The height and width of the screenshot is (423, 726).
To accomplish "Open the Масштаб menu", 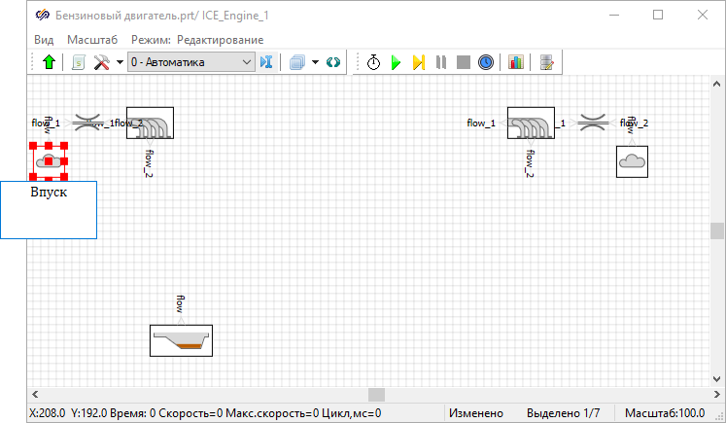I will [x=92, y=39].
